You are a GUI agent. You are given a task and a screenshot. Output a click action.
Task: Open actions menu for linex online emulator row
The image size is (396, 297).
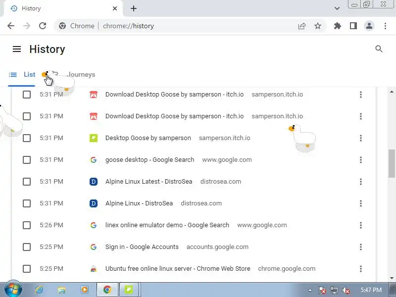pos(361,225)
